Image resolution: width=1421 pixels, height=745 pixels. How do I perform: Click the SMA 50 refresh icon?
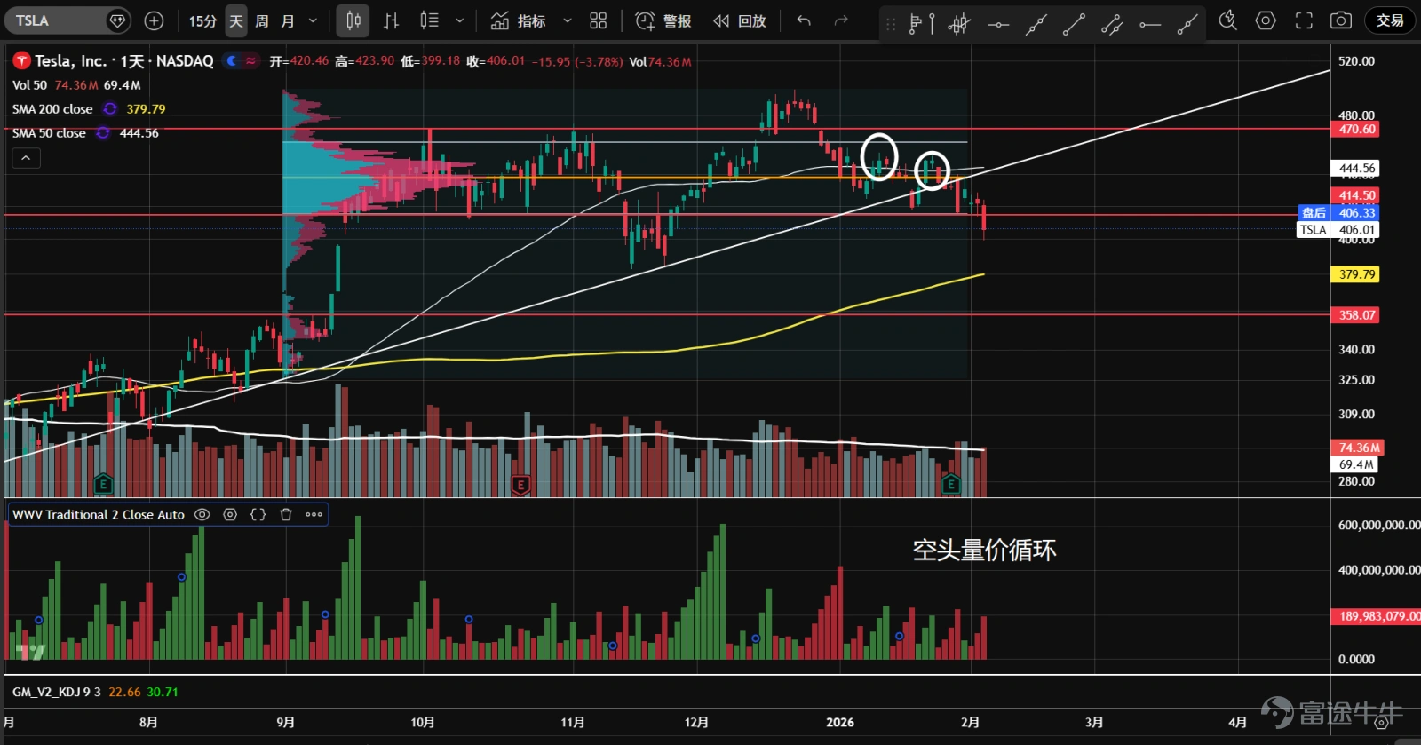[x=103, y=132]
